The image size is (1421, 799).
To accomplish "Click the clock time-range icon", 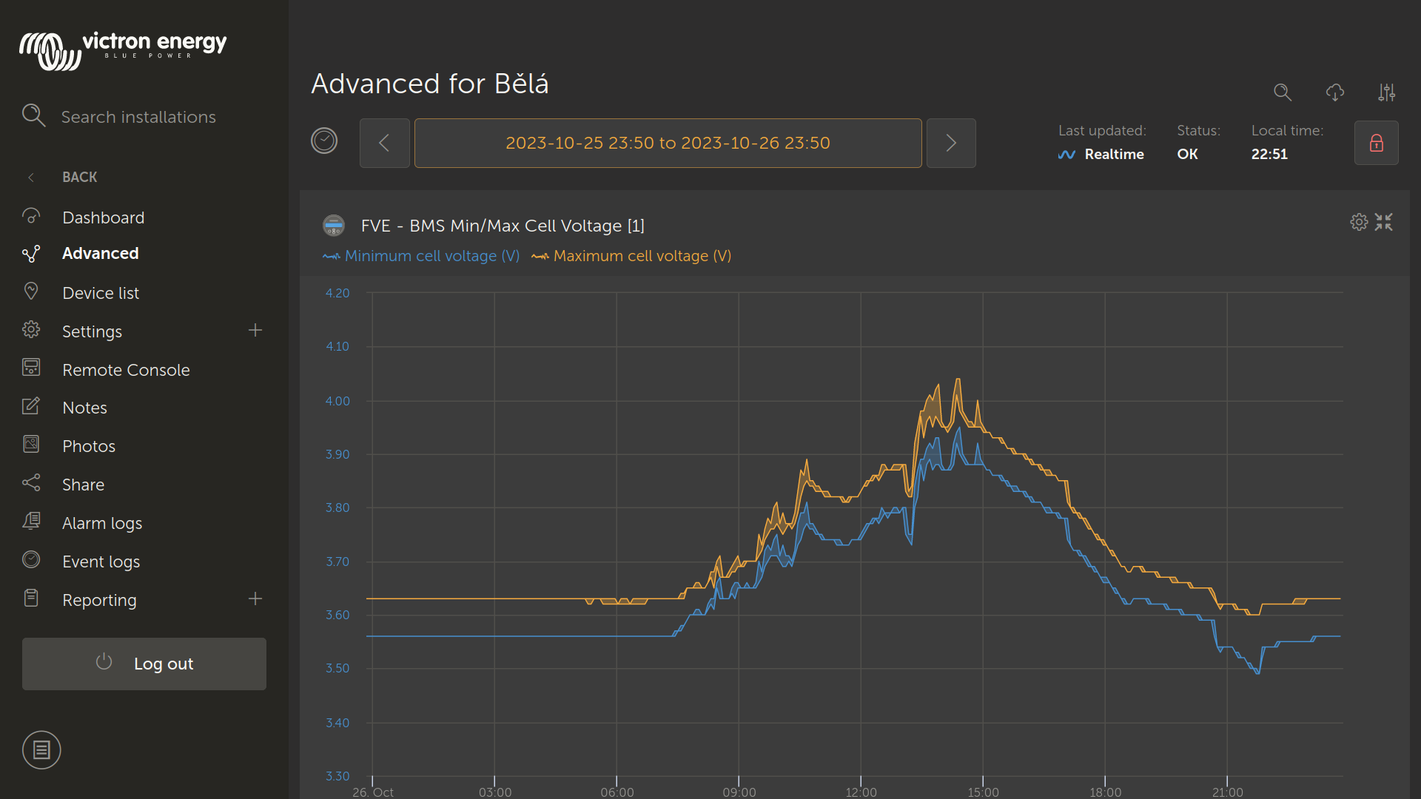I will 324,141.
